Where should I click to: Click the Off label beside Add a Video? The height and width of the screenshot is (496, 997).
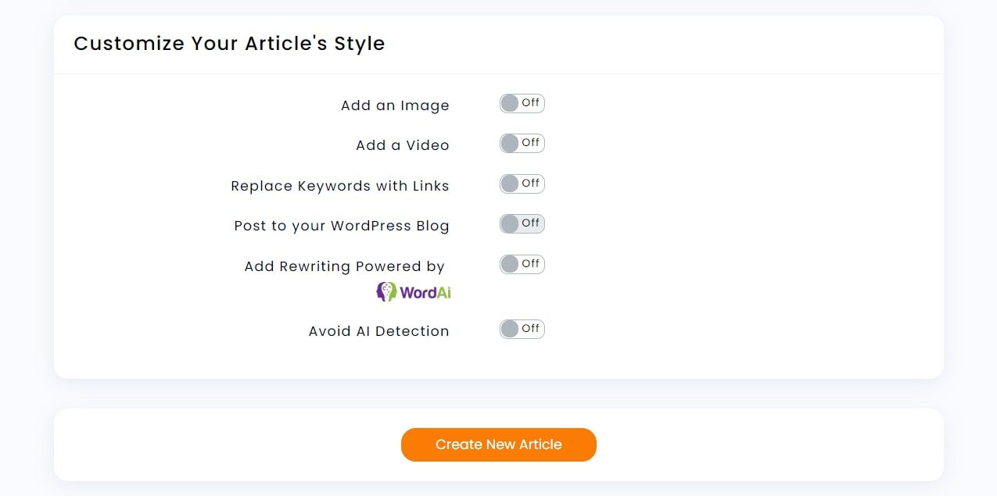click(530, 142)
